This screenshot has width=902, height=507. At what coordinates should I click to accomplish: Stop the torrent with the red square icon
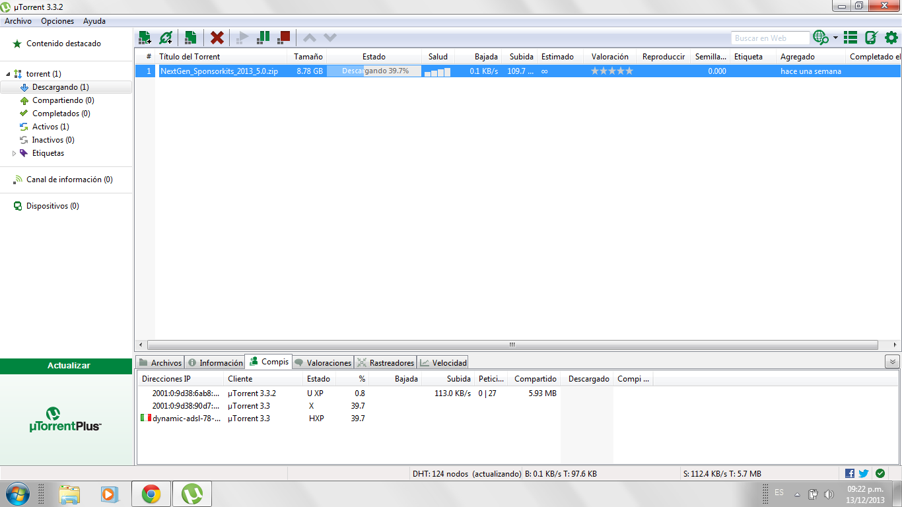click(284, 38)
